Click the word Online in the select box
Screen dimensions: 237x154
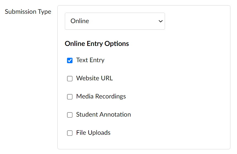pyautogui.click(x=80, y=21)
